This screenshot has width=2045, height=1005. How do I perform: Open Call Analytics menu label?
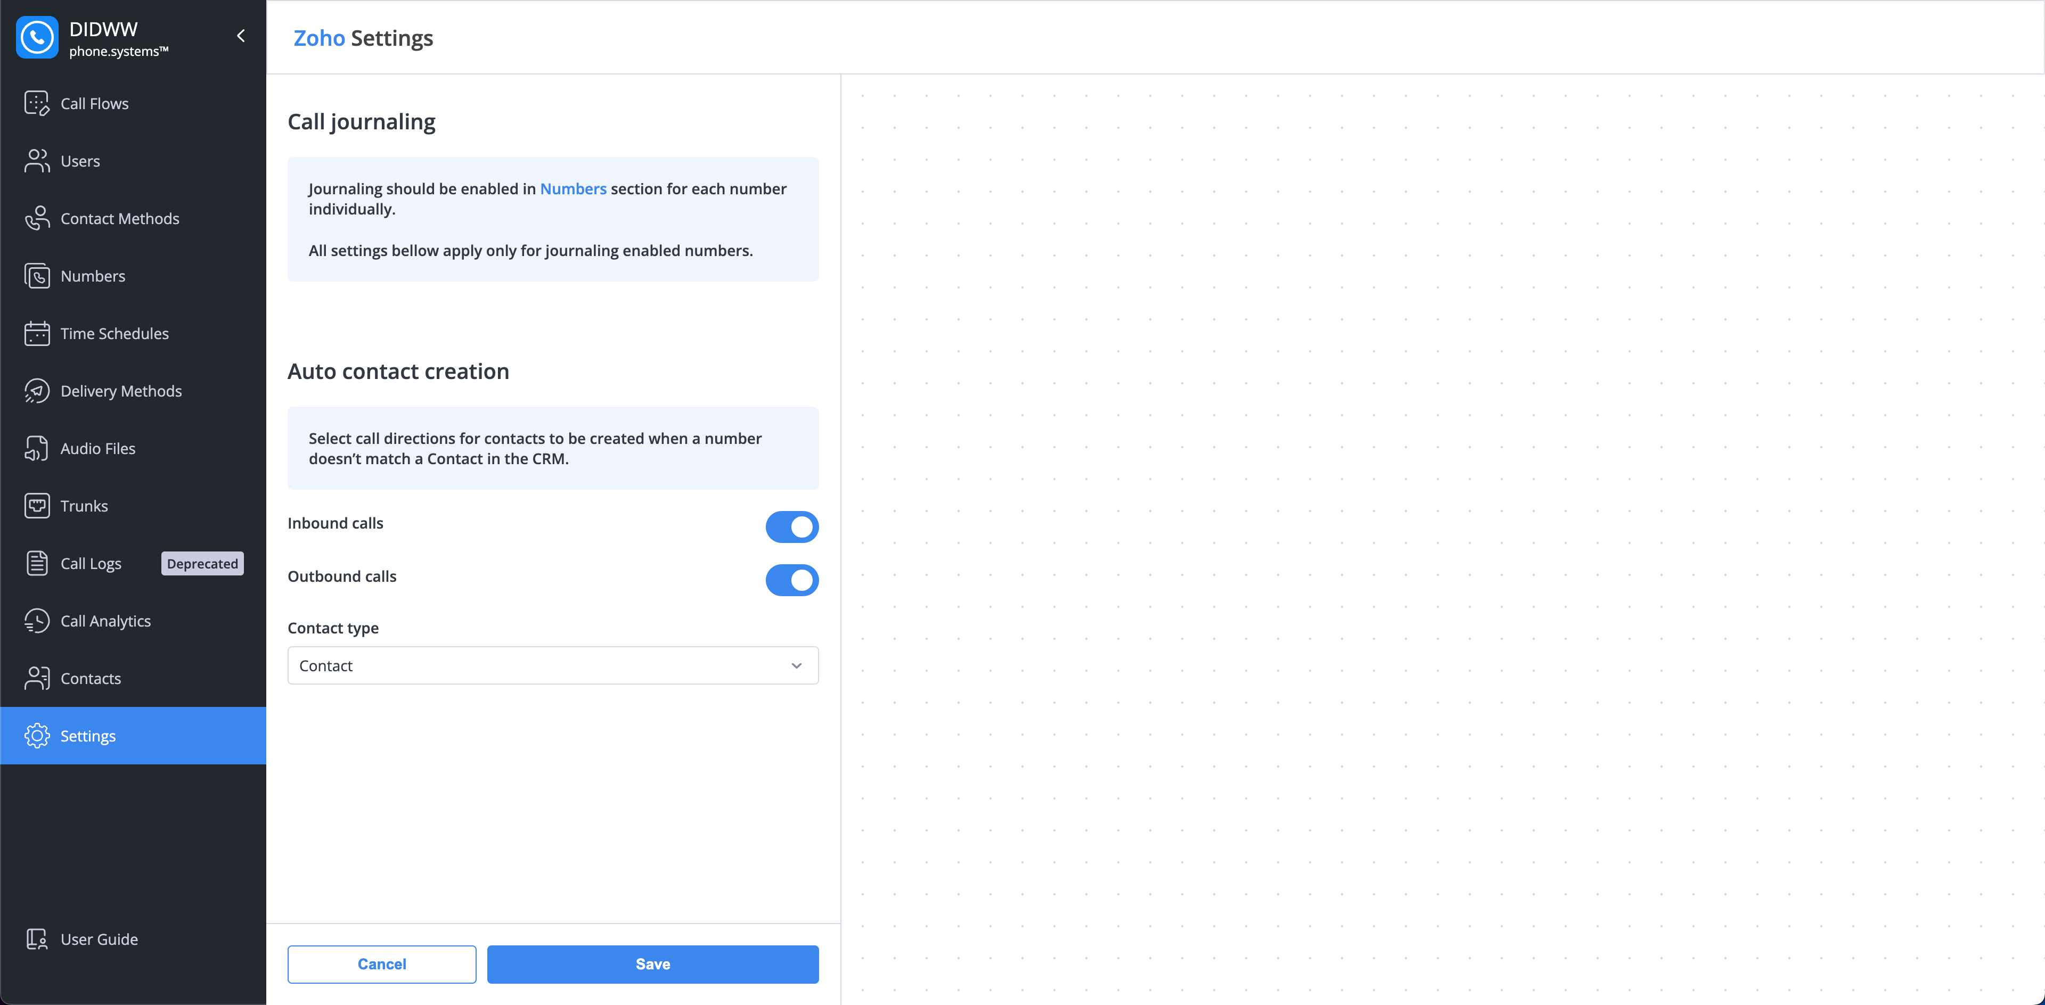tap(105, 621)
